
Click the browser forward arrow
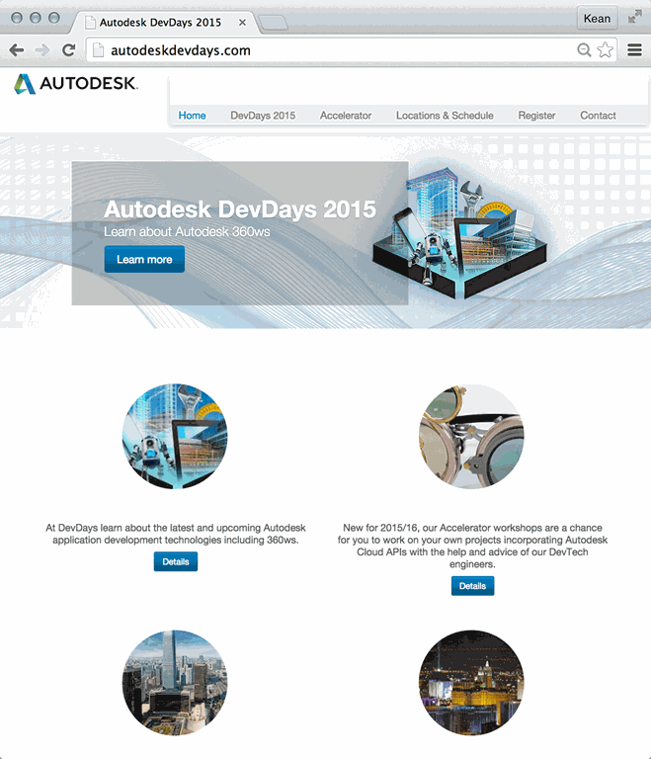(x=41, y=50)
